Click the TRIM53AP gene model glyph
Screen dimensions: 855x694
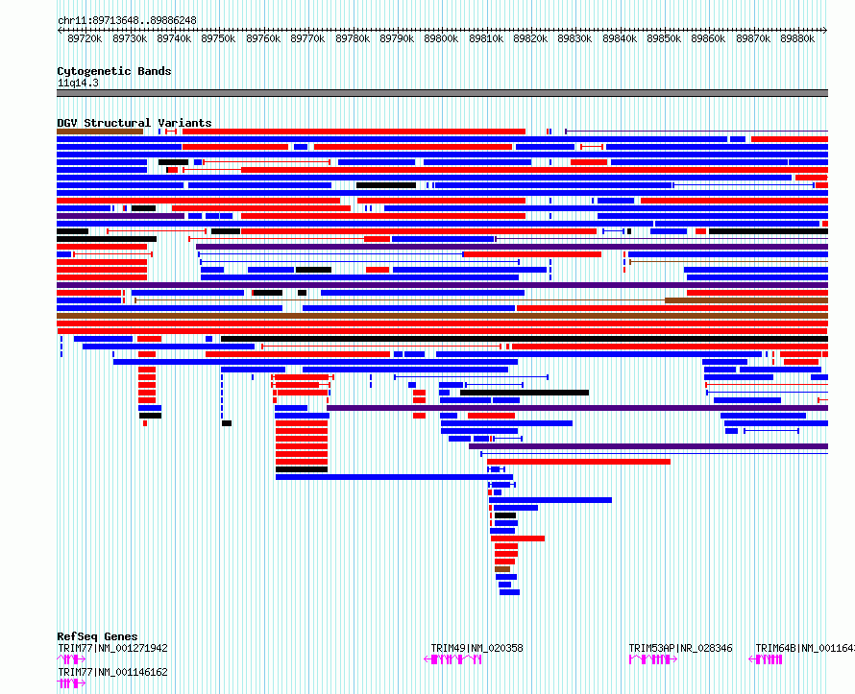652,659
